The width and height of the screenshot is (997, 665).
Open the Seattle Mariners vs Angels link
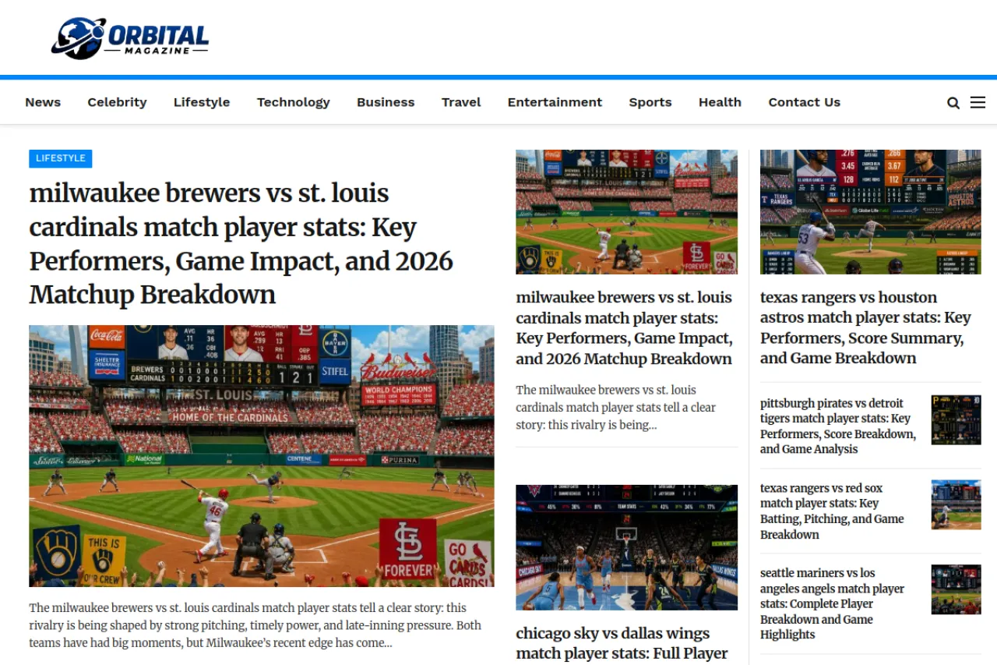(832, 604)
